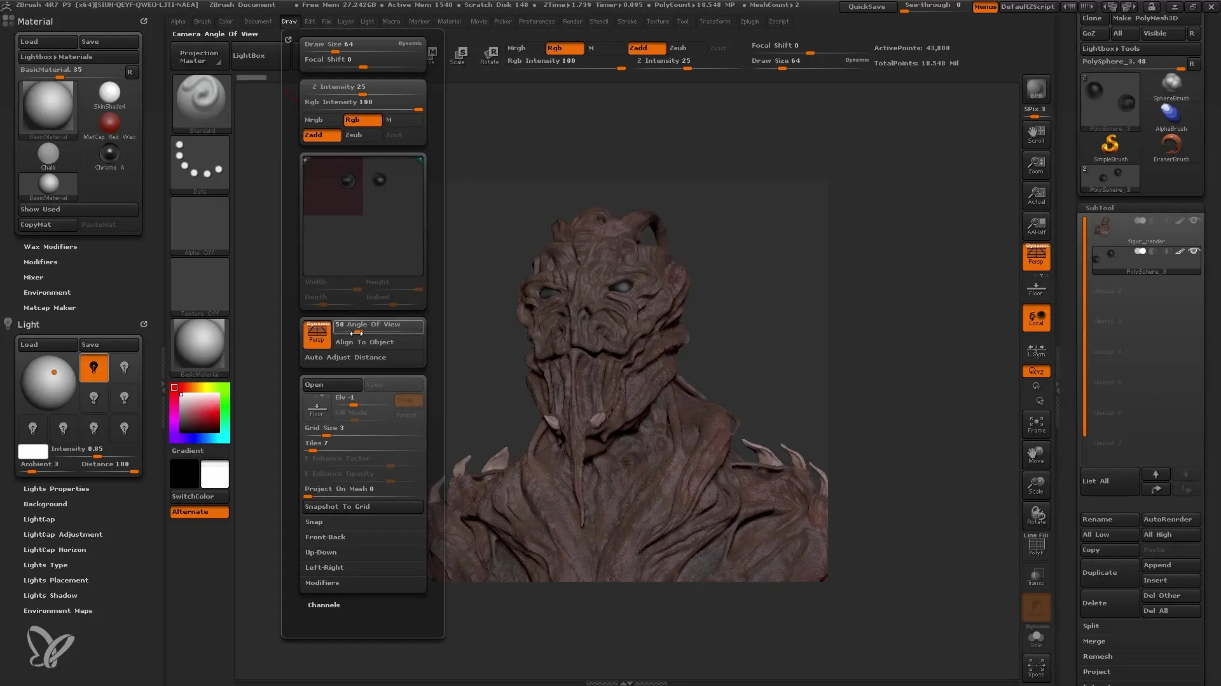
Task: Toggle the Persp perspective button on right shelf
Action: 1036,257
